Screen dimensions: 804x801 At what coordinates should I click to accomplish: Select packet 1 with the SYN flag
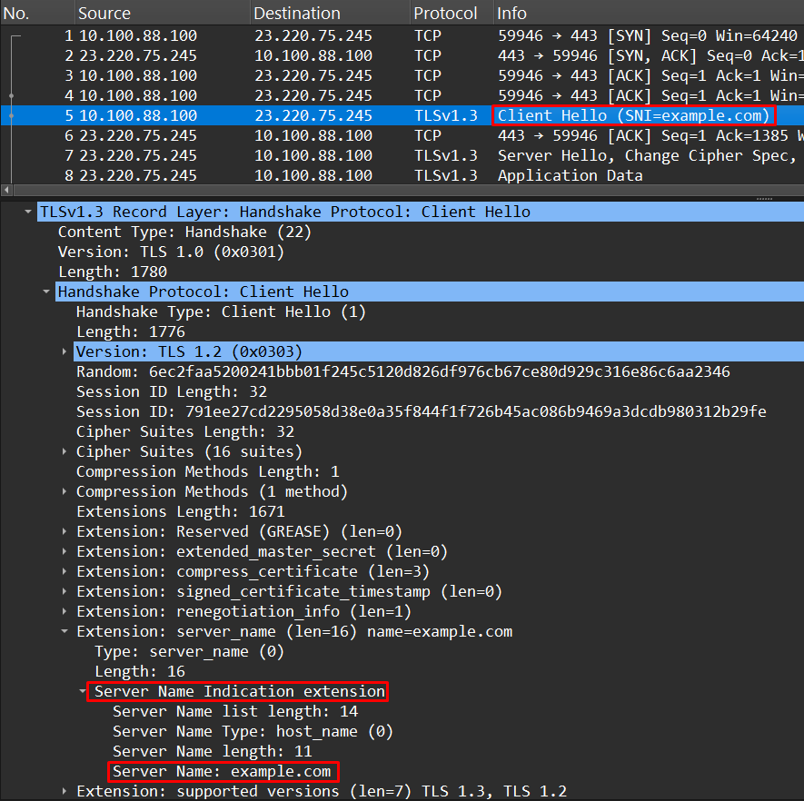(273, 35)
